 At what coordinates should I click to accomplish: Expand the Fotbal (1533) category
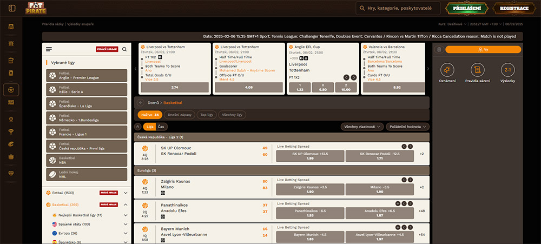coord(126,192)
